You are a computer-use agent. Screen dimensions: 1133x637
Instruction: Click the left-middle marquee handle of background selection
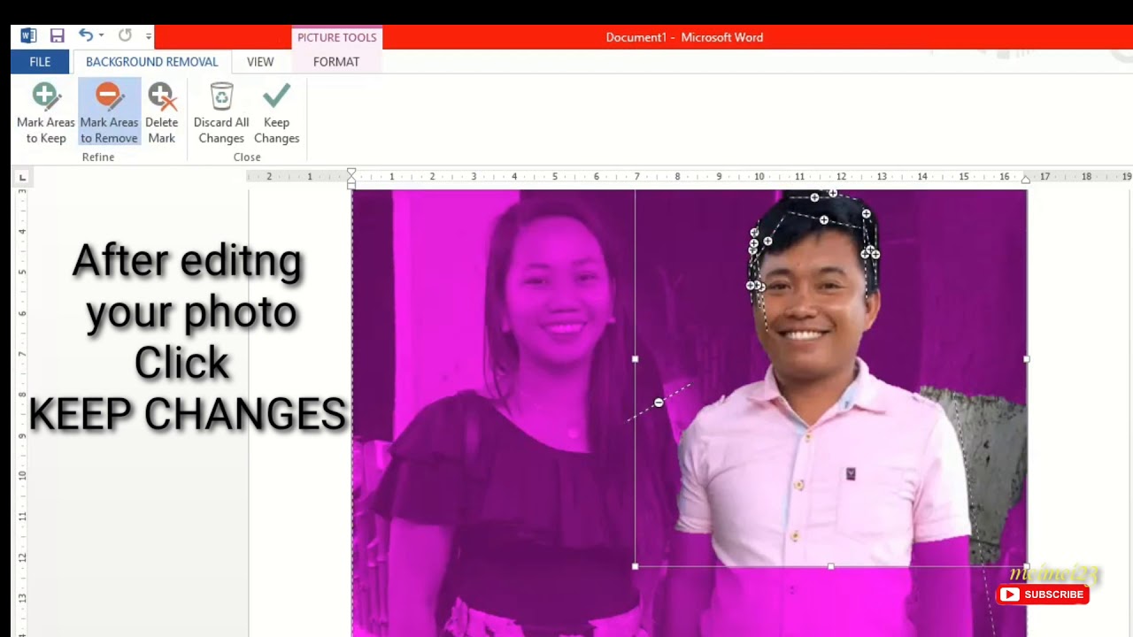point(636,359)
